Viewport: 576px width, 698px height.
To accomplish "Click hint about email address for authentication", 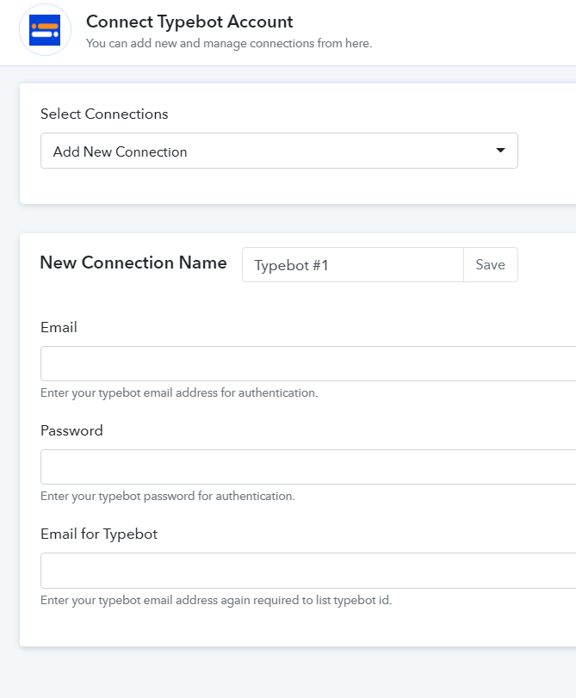I will point(179,393).
